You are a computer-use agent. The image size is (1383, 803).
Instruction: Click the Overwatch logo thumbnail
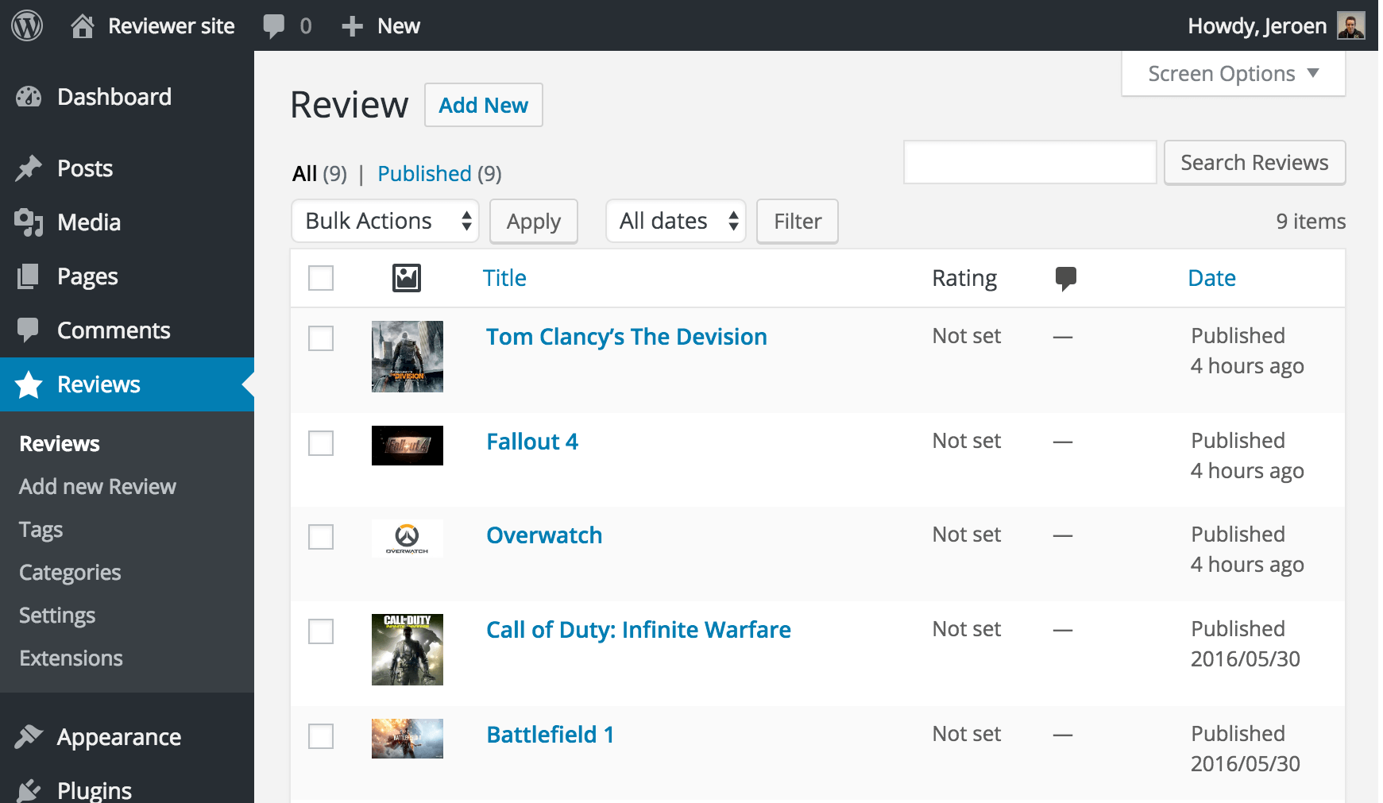pos(408,539)
